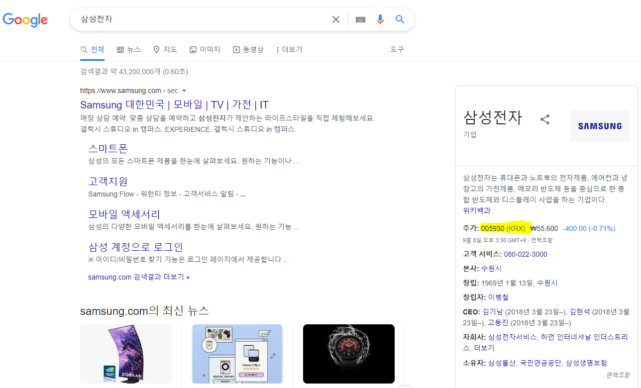Switch to the 뉴스 tab
The image size is (641, 388).
coord(129,50)
